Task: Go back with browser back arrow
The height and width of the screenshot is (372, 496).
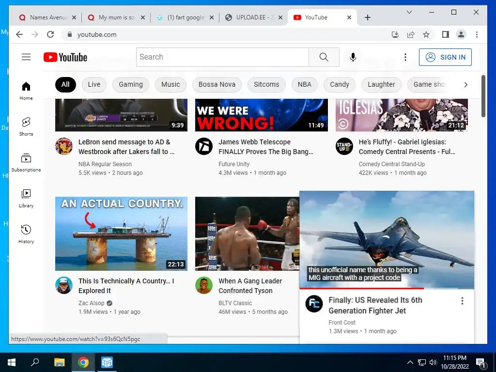Action: click(x=19, y=34)
